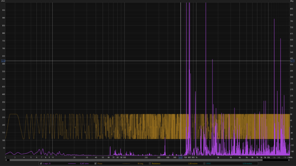Select the L sept. 25 legend label

47,164
